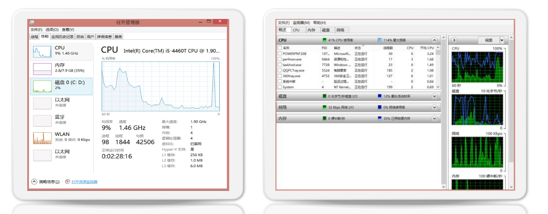Screen dimensions: 548x214
Task: Sort processes by the PID column header
Action: click(324, 48)
